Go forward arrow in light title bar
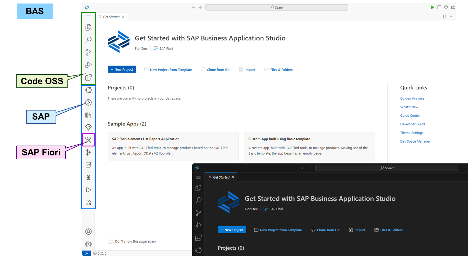The image size is (468, 259). (200, 7)
